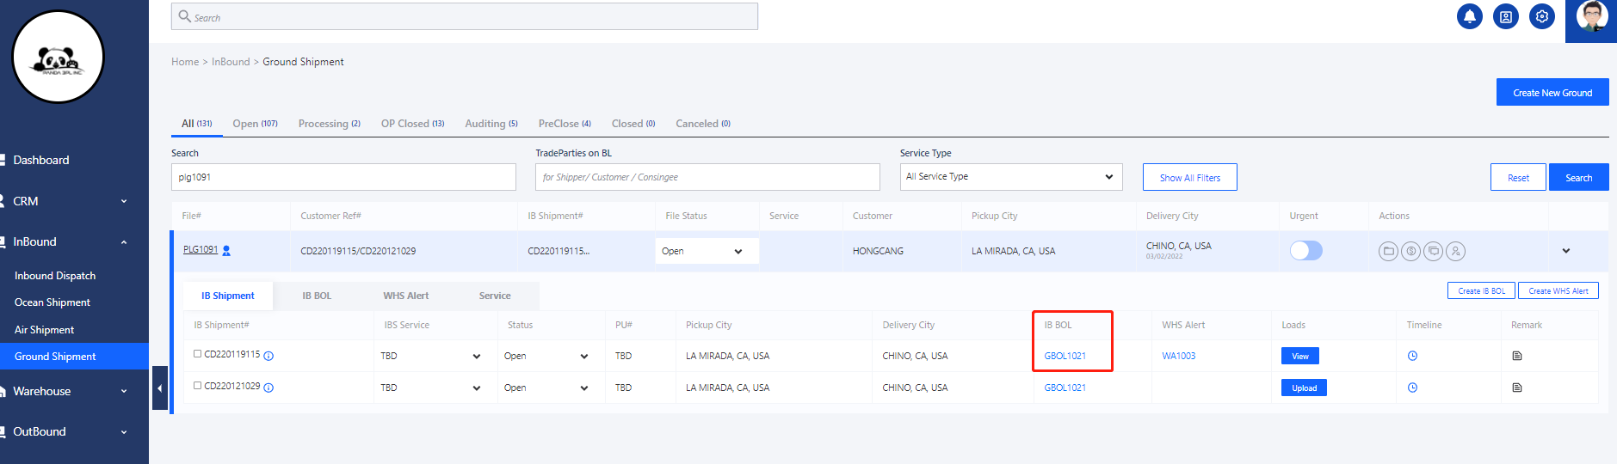Screen dimensions: 1617x464
Task: Open timeline clock icon for CD220119115
Action: point(1412,356)
